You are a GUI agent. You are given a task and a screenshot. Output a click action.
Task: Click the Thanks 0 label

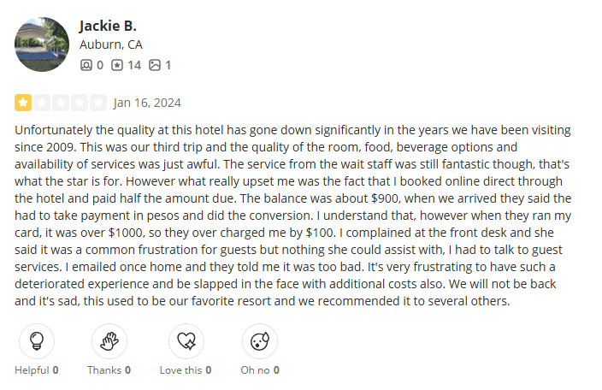point(109,370)
